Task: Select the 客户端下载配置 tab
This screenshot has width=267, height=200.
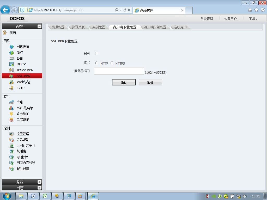Action: [x=125, y=27]
